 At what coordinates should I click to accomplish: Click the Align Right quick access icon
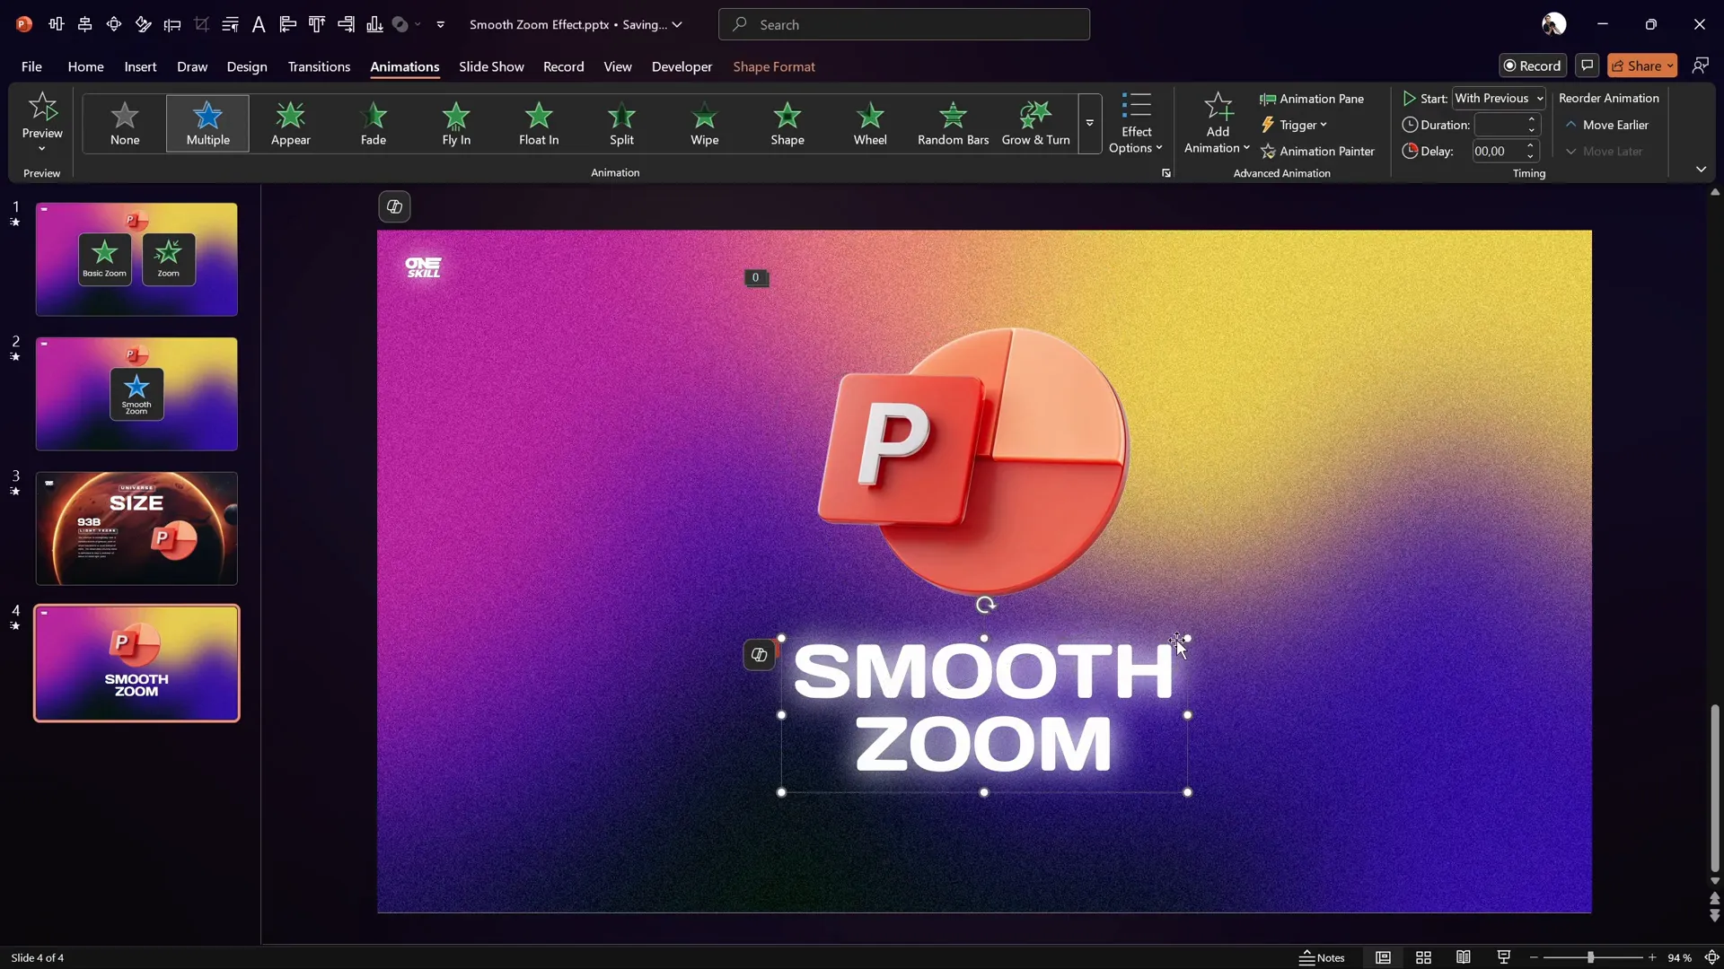click(346, 24)
